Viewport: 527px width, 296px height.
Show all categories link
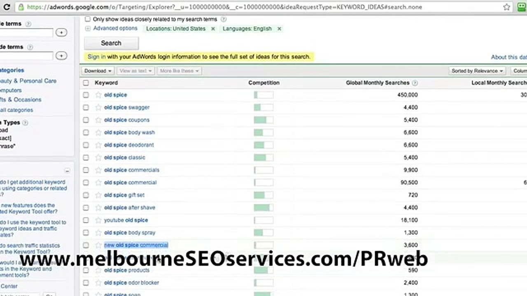(x=16, y=110)
